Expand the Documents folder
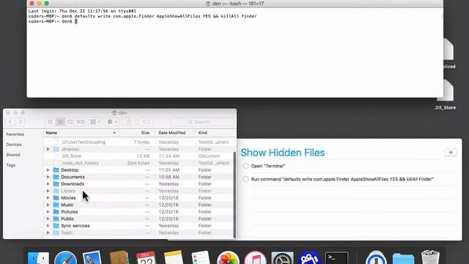The image size is (469, 264). click(x=48, y=177)
